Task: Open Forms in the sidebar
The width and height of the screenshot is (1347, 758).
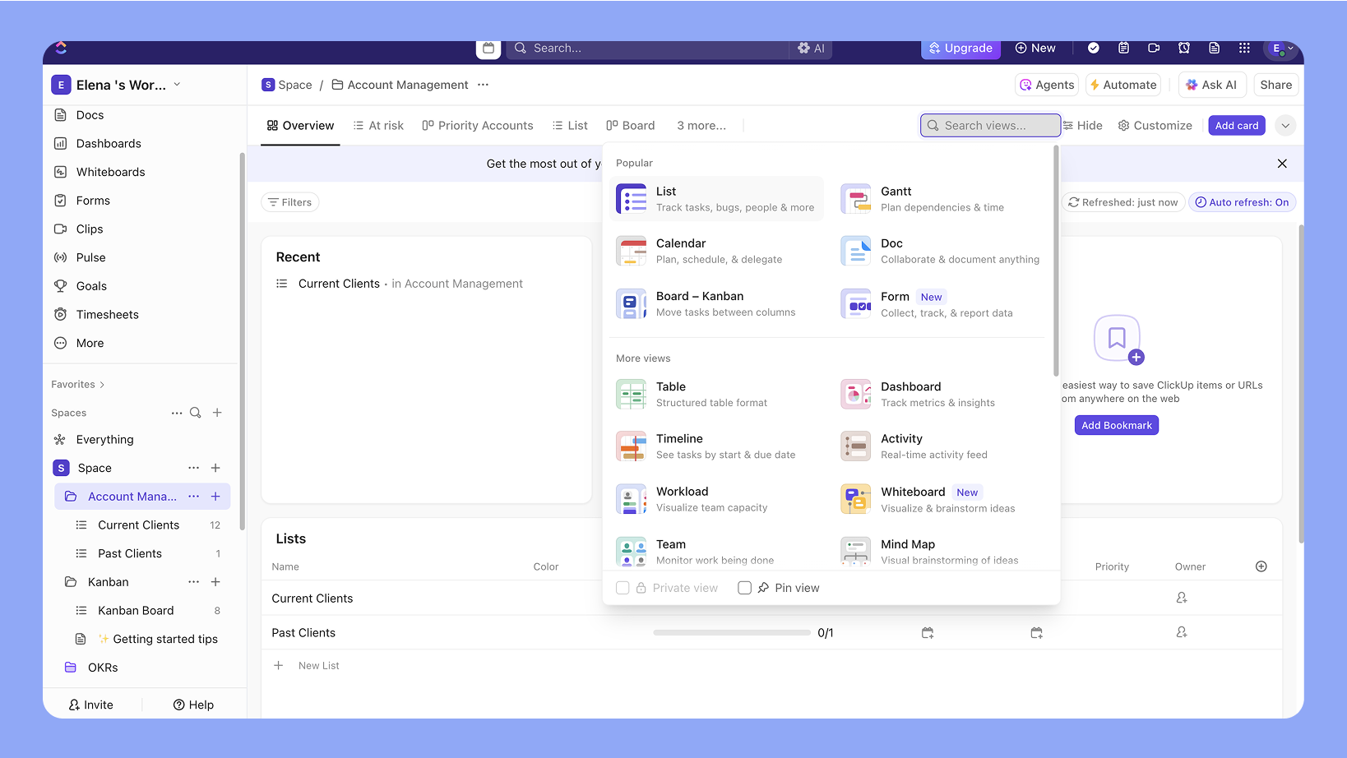Action: [x=81, y=201]
